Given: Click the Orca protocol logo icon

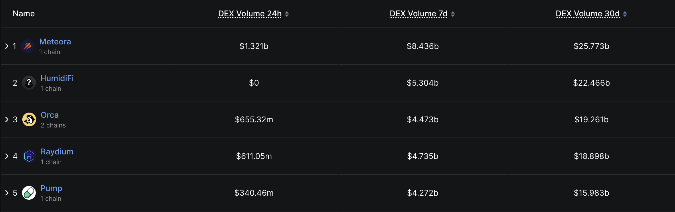Looking at the screenshot, I should [29, 119].
